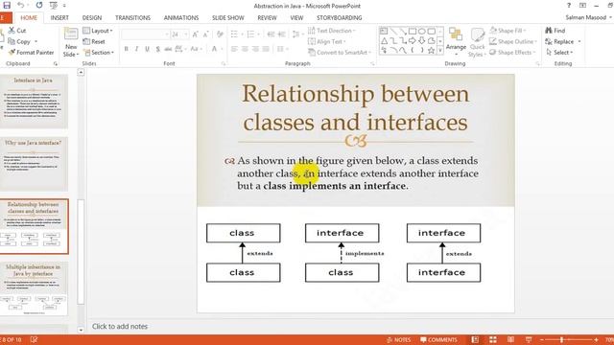This screenshot has width=614, height=345.
Task: Open the Select dropdown in Editing
Action: tap(560, 52)
